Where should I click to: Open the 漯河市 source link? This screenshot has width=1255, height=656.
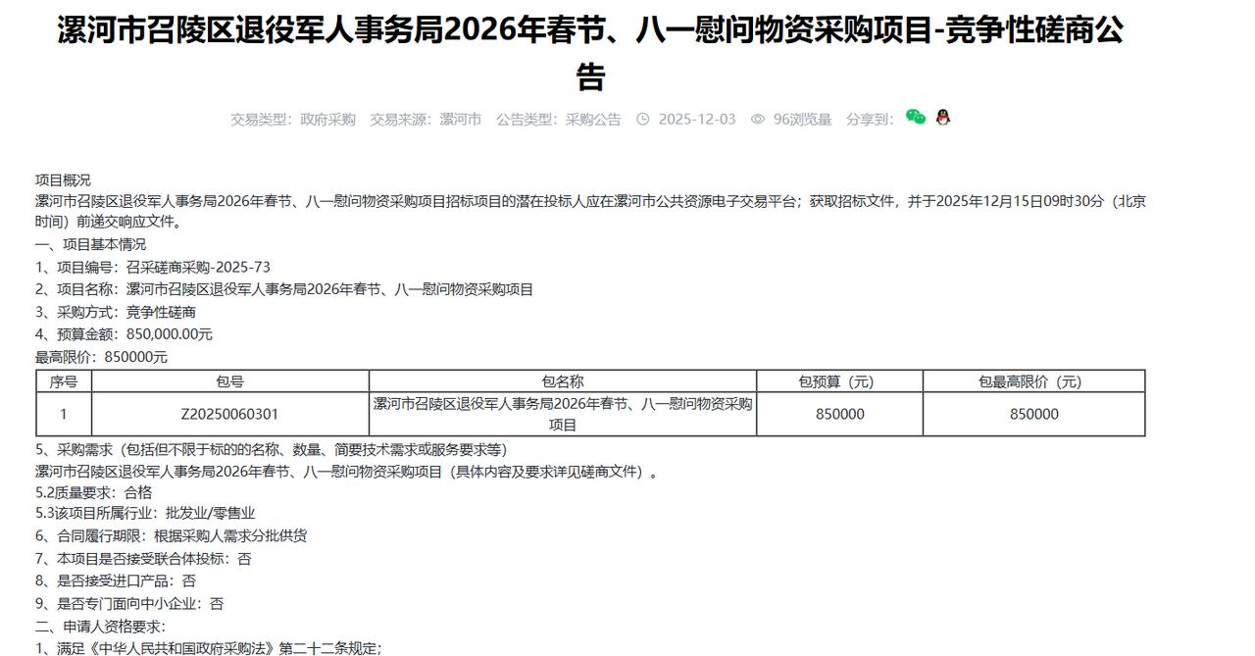click(x=458, y=119)
